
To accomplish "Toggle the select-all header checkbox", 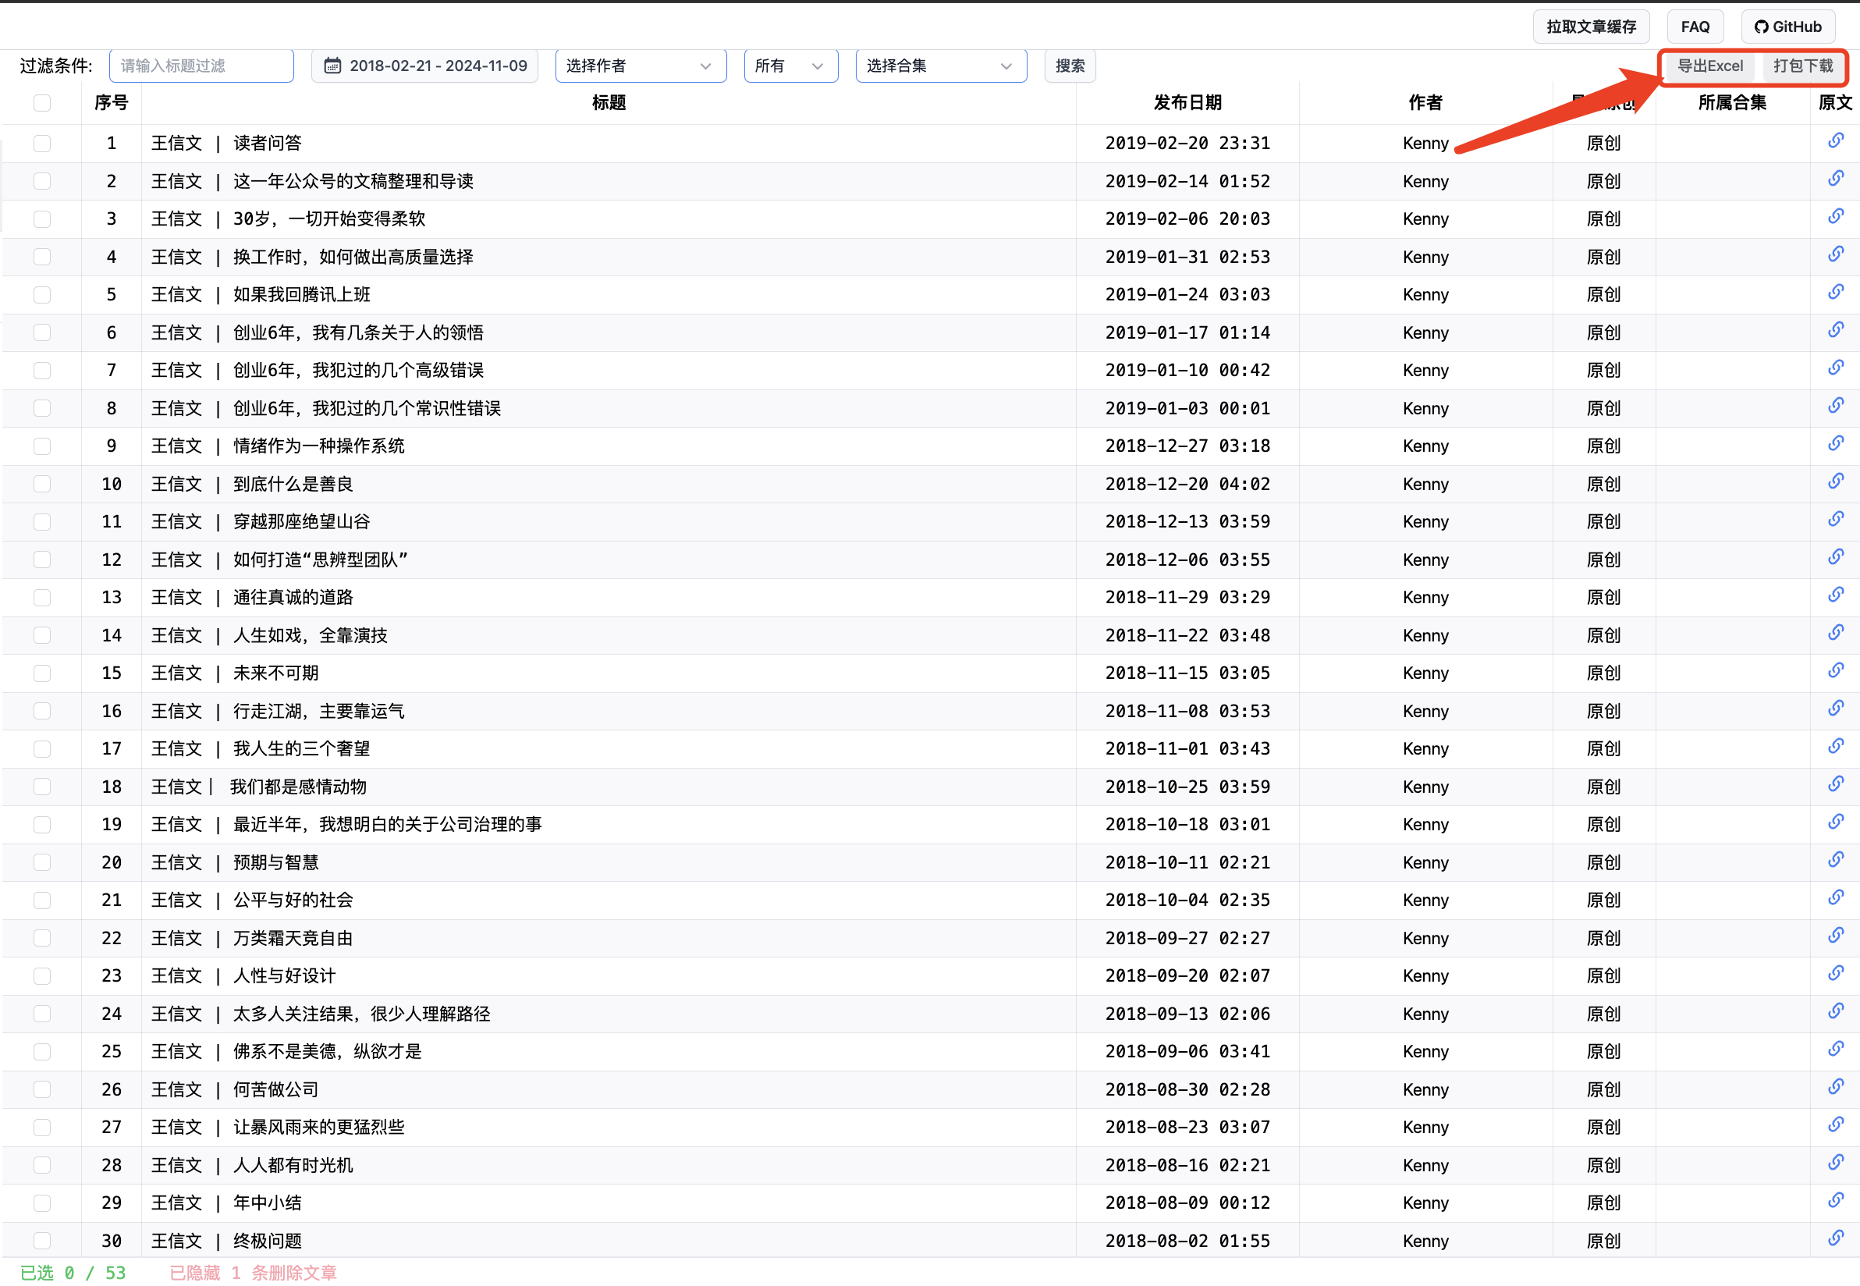I will pyautogui.click(x=42, y=102).
